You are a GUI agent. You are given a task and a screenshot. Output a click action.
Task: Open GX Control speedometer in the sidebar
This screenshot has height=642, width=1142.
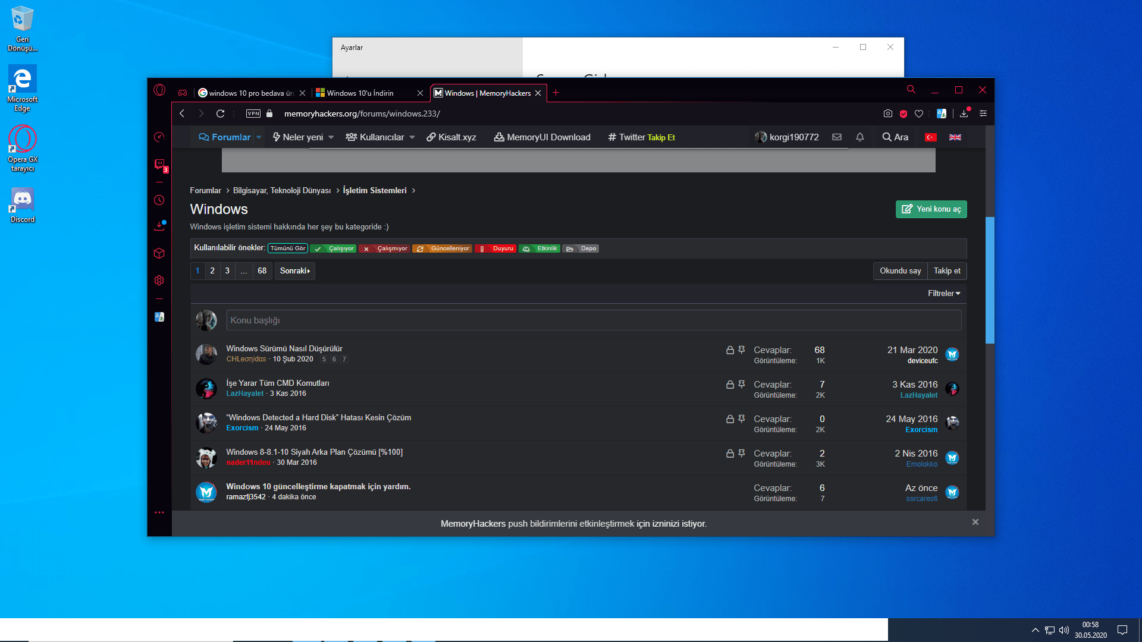pyautogui.click(x=159, y=137)
